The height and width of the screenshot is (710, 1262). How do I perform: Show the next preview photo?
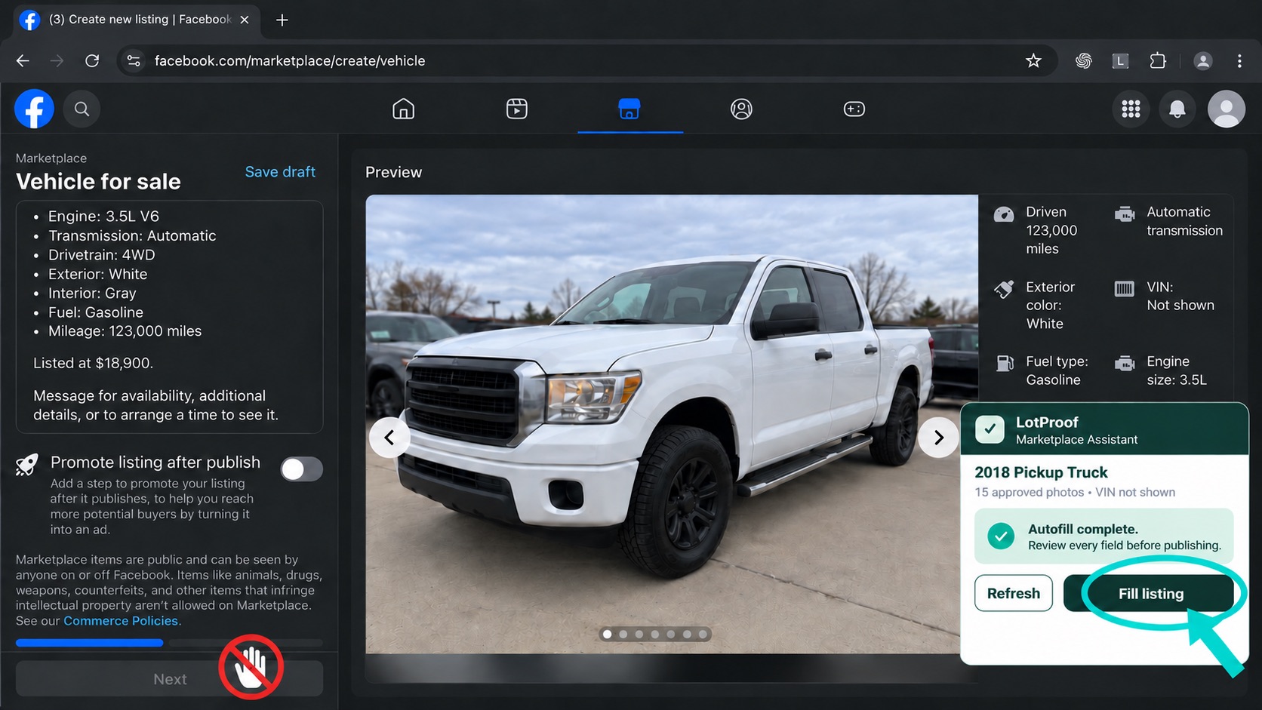click(x=938, y=438)
